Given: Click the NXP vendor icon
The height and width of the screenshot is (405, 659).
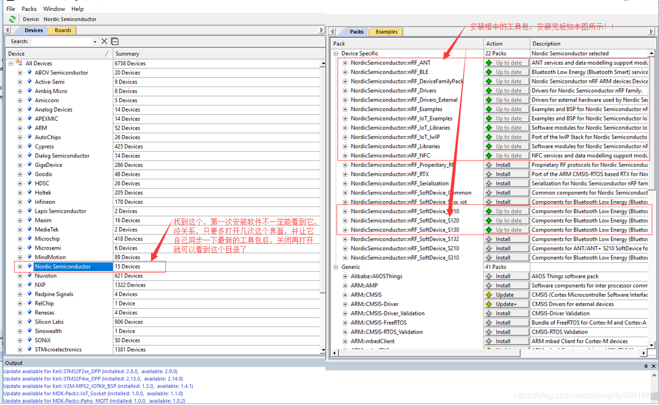Looking at the screenshot, I should click(30, 285).
